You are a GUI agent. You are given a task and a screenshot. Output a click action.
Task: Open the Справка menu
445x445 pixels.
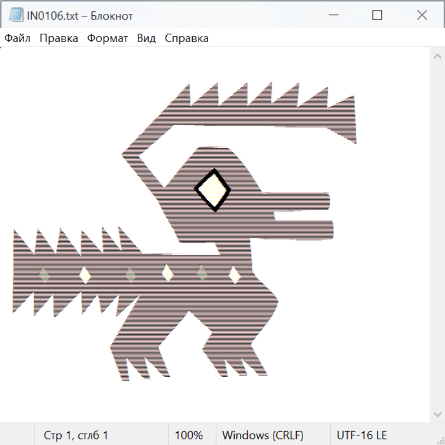click(x=186, y=39)
